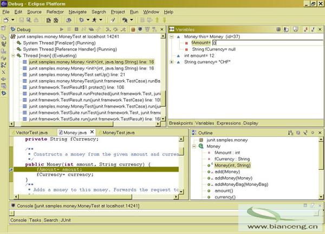Image resolution: width=325 pixels, height=234 pixels.
Task: Open the File menu
Action: coord(6,12)
